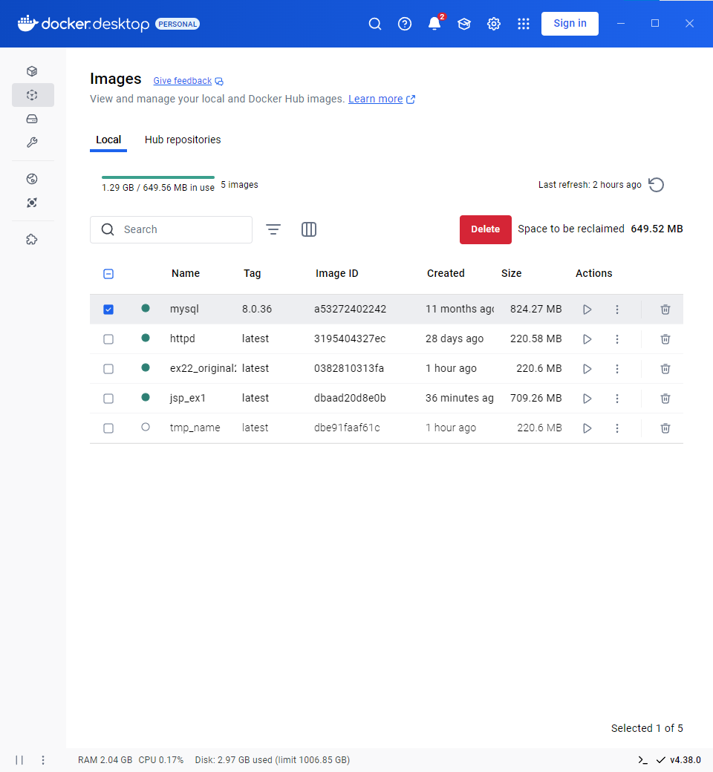Open notifications bell with 2 alerts
713x772 pixels.
coord(434,24)
